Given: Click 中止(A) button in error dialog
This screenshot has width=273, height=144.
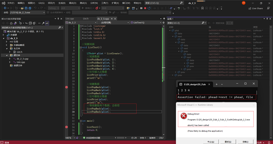Looking at the screenshot, I should (x=211, y=142).
